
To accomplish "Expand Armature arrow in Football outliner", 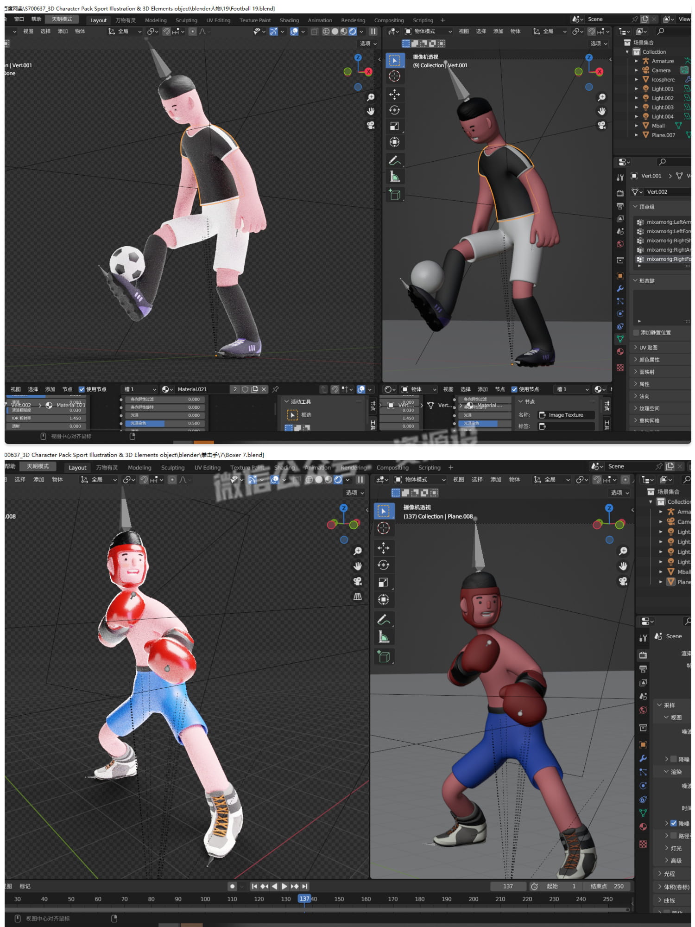I will pyautogui.click(x=636, y=61).
